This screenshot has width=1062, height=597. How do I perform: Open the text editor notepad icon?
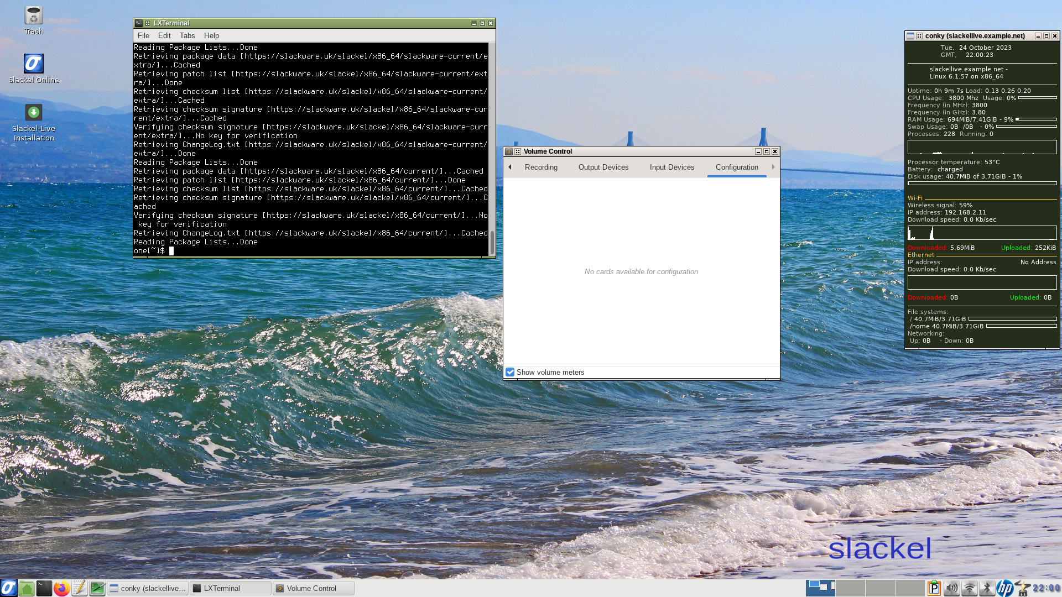(80, 588)
